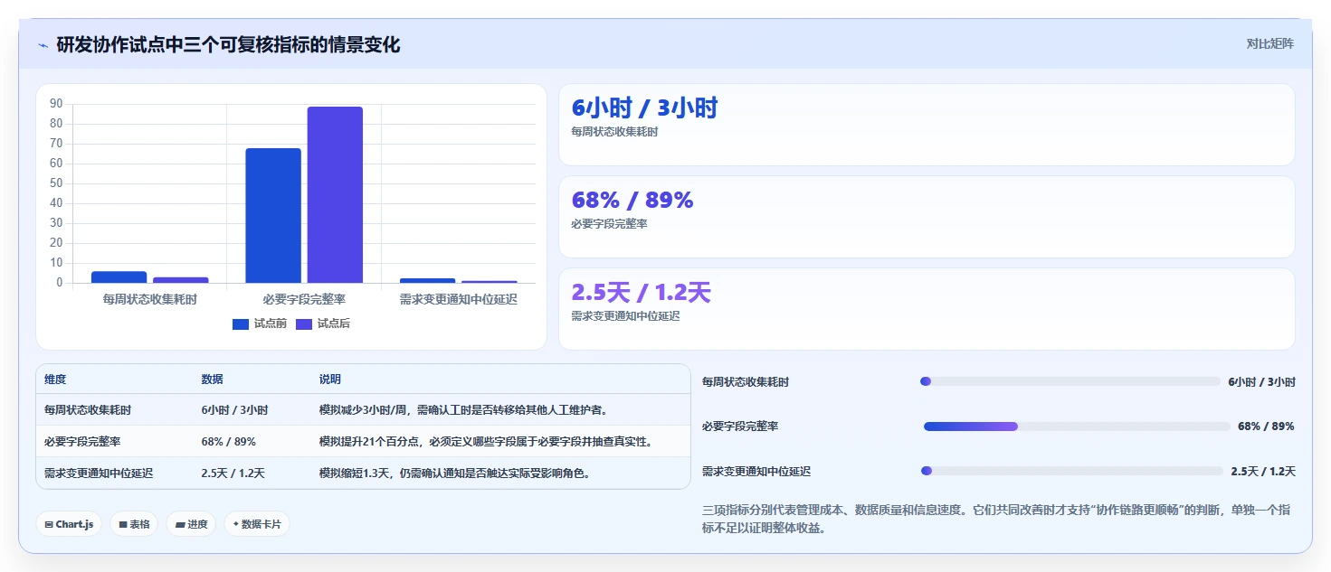Click the 维度 table column header
The height and width of the screenshot is (572, 1331).
tap(55, 380)
